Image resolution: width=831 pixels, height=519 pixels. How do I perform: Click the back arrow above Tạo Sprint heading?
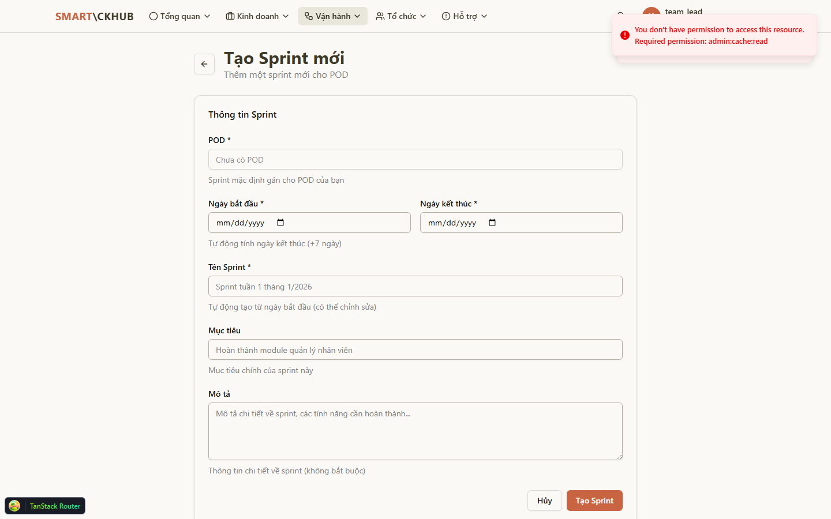click(204, 64)
